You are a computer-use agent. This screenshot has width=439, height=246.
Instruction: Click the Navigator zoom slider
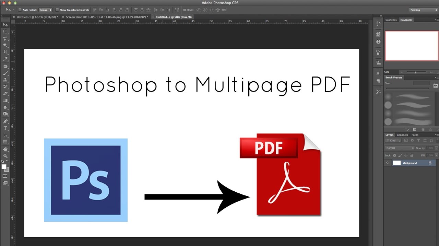pyautogui.click(x=415, y=72)
